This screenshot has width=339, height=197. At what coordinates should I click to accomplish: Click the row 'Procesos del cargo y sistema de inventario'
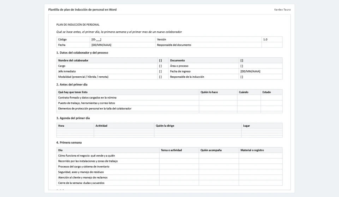(x=169, y=167)
